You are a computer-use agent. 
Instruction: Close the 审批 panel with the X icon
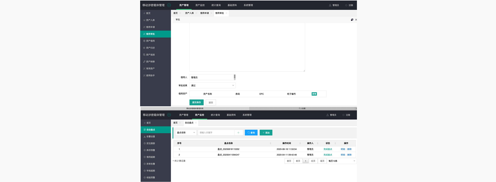point(356,20)
